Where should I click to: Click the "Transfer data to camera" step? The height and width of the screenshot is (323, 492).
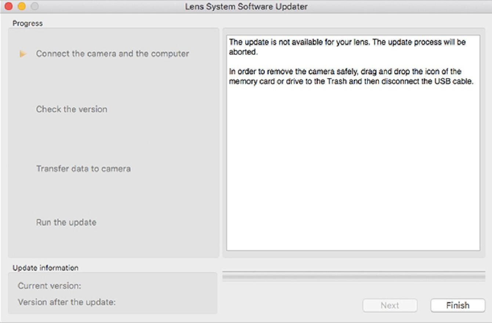coord(83,169)
